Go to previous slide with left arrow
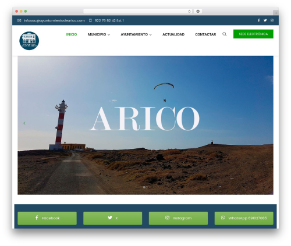 (24, 123)
